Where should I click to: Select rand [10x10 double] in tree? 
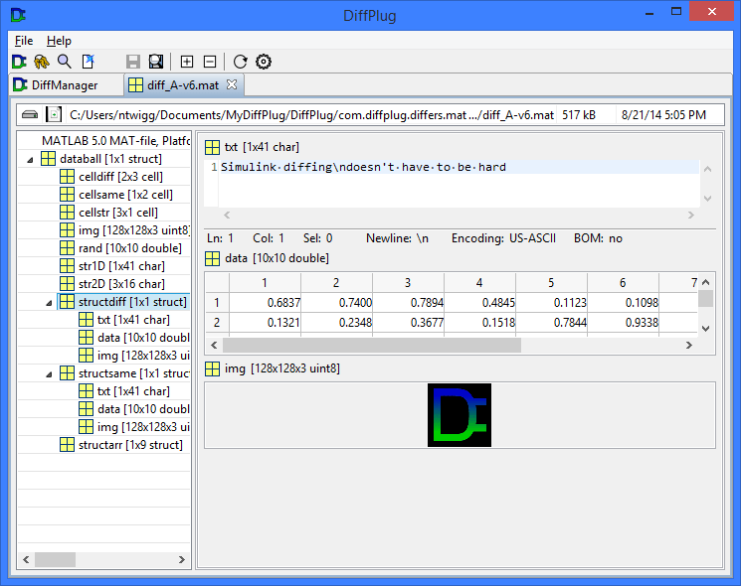130,248
